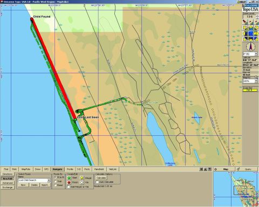Image resolution: width=259 pixels, height=207 pixels.
Task: Select the Pt to Pt route option
Action: [56, 177]
